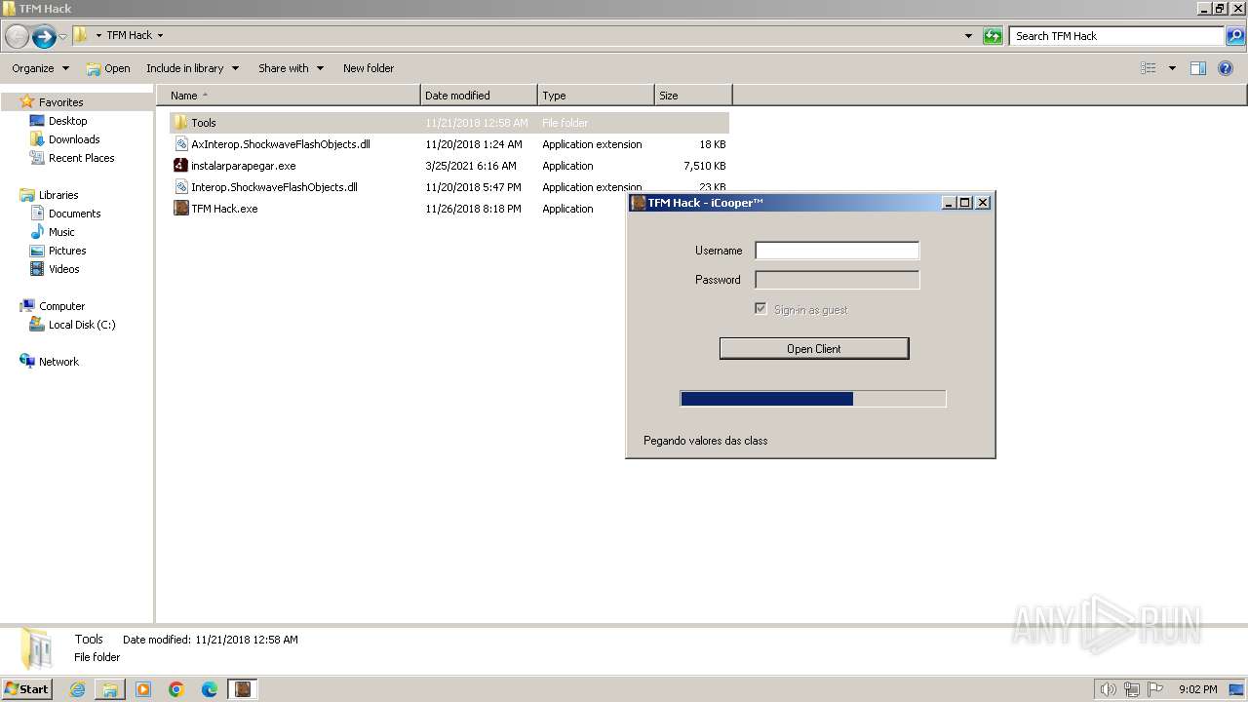This screenshot has height=702, width=1248.
Task: Click the 7,510 KB size cell
Action: (x=705, y=166)
